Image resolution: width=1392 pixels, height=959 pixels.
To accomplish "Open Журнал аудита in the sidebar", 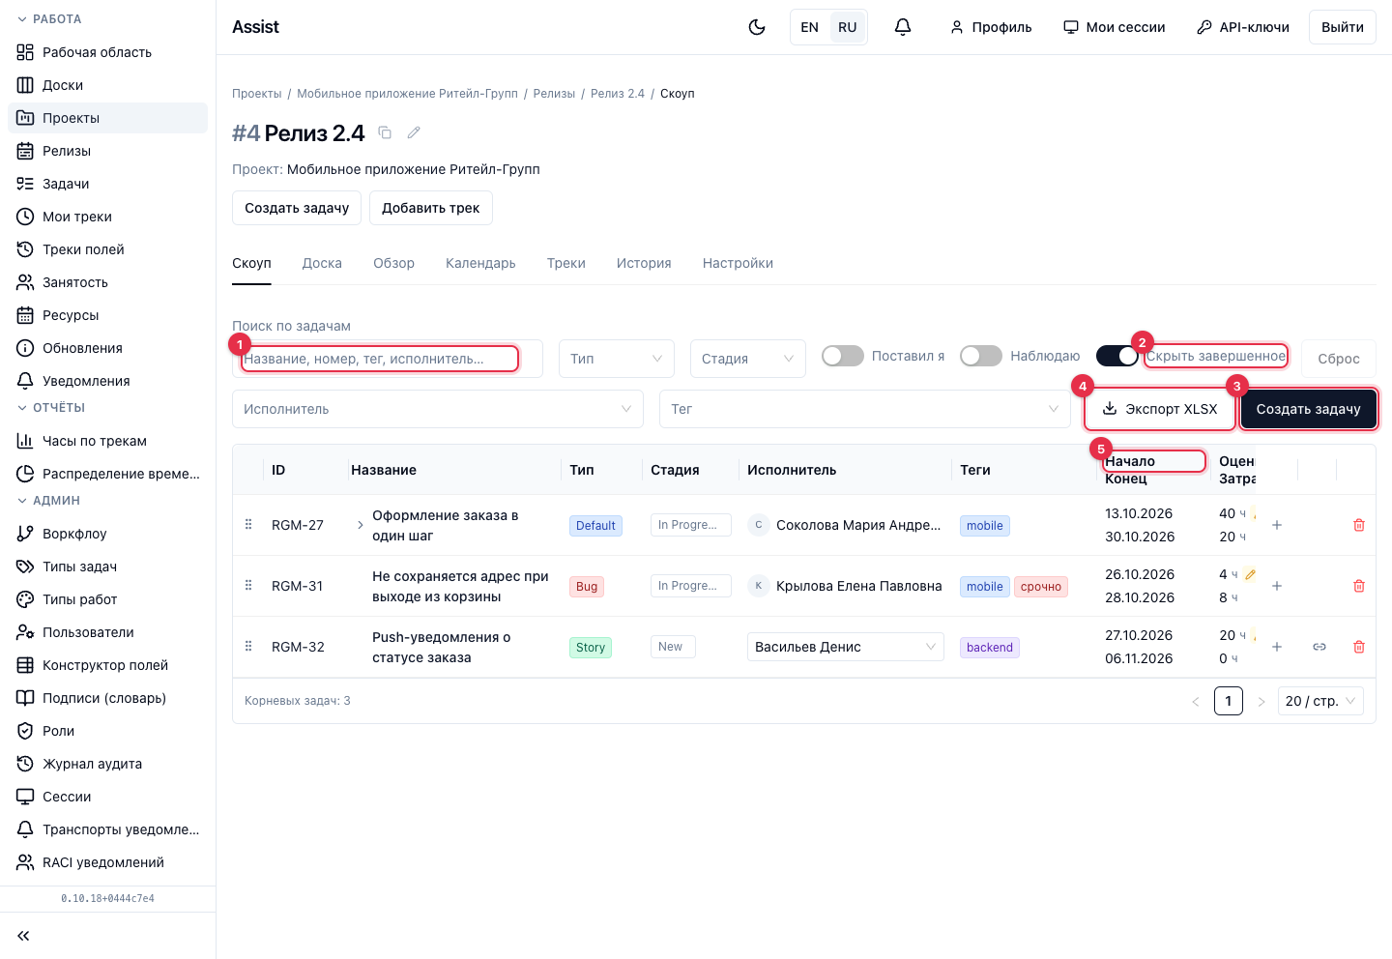I will click(x=107, y=764).
